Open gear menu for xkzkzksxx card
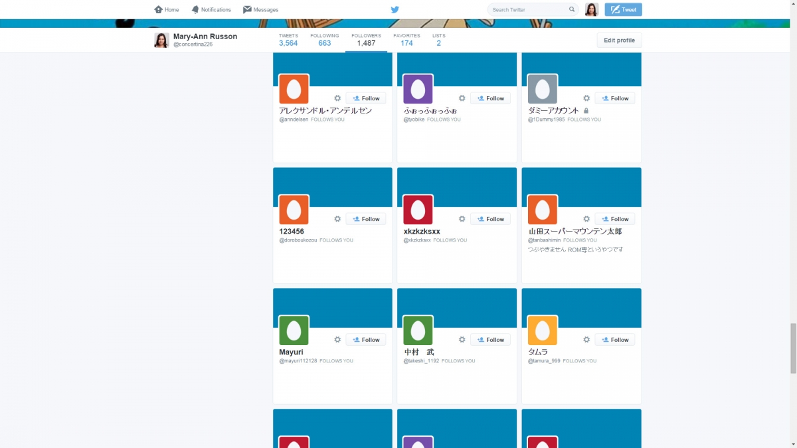Image resolution: width=797 pixels, height=448 pixels. (462, 219)
